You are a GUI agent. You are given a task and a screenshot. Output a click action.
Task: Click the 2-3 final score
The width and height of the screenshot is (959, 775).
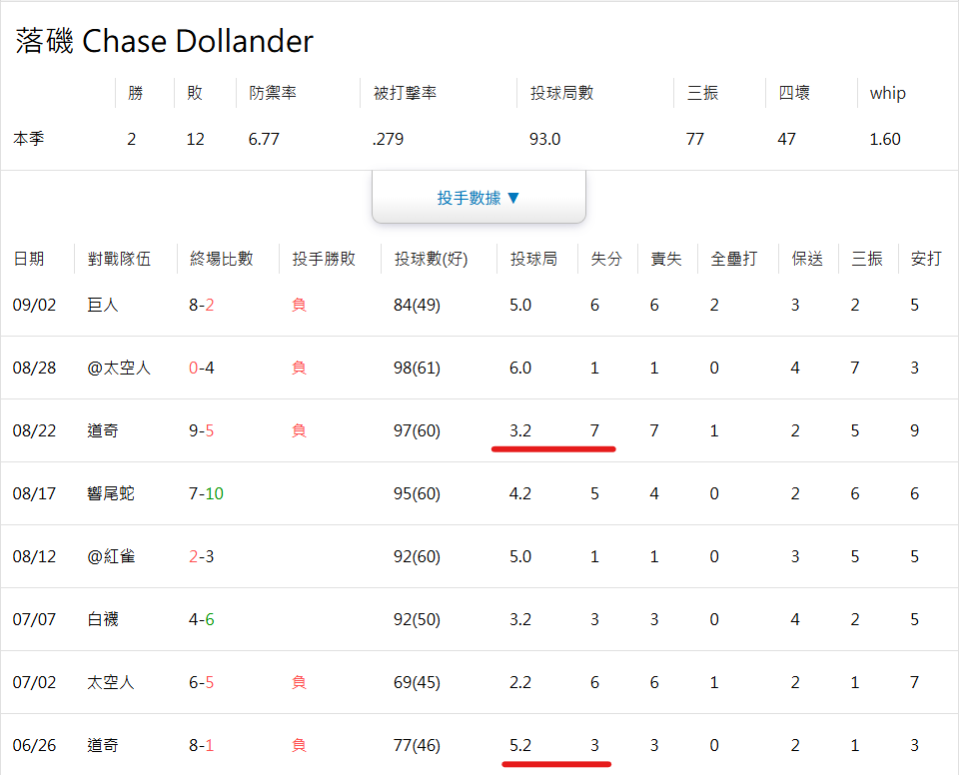pos(201,556)
